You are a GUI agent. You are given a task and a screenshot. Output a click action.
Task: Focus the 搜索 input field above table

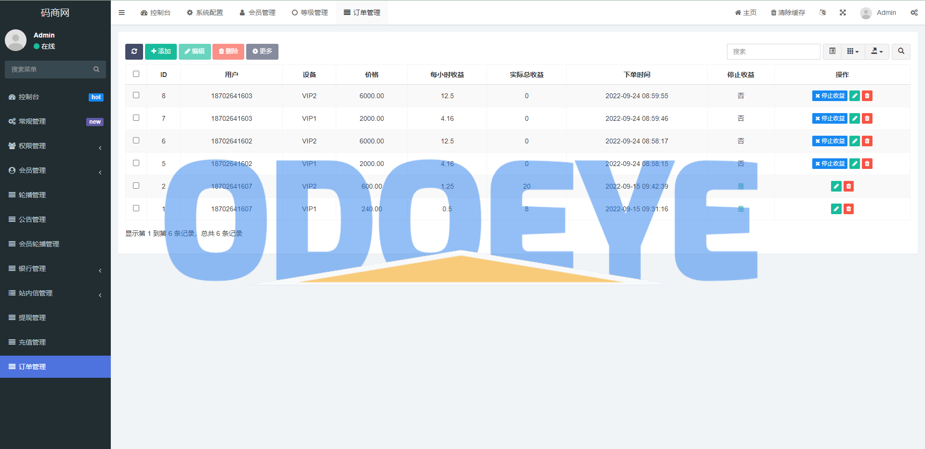click(x=773, y=51)
